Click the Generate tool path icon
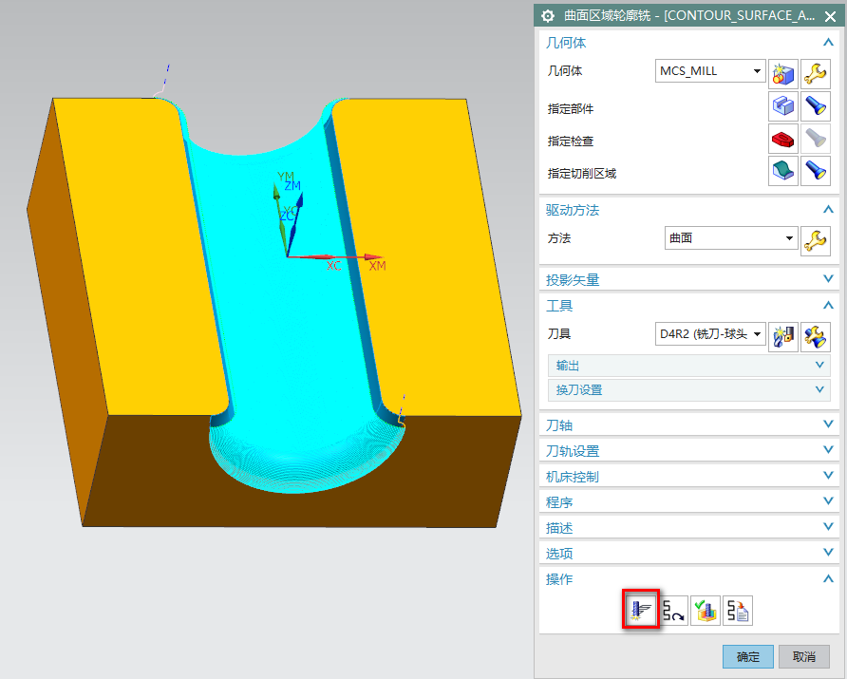Viewport: 847px width, 679px height. point(641,610)
